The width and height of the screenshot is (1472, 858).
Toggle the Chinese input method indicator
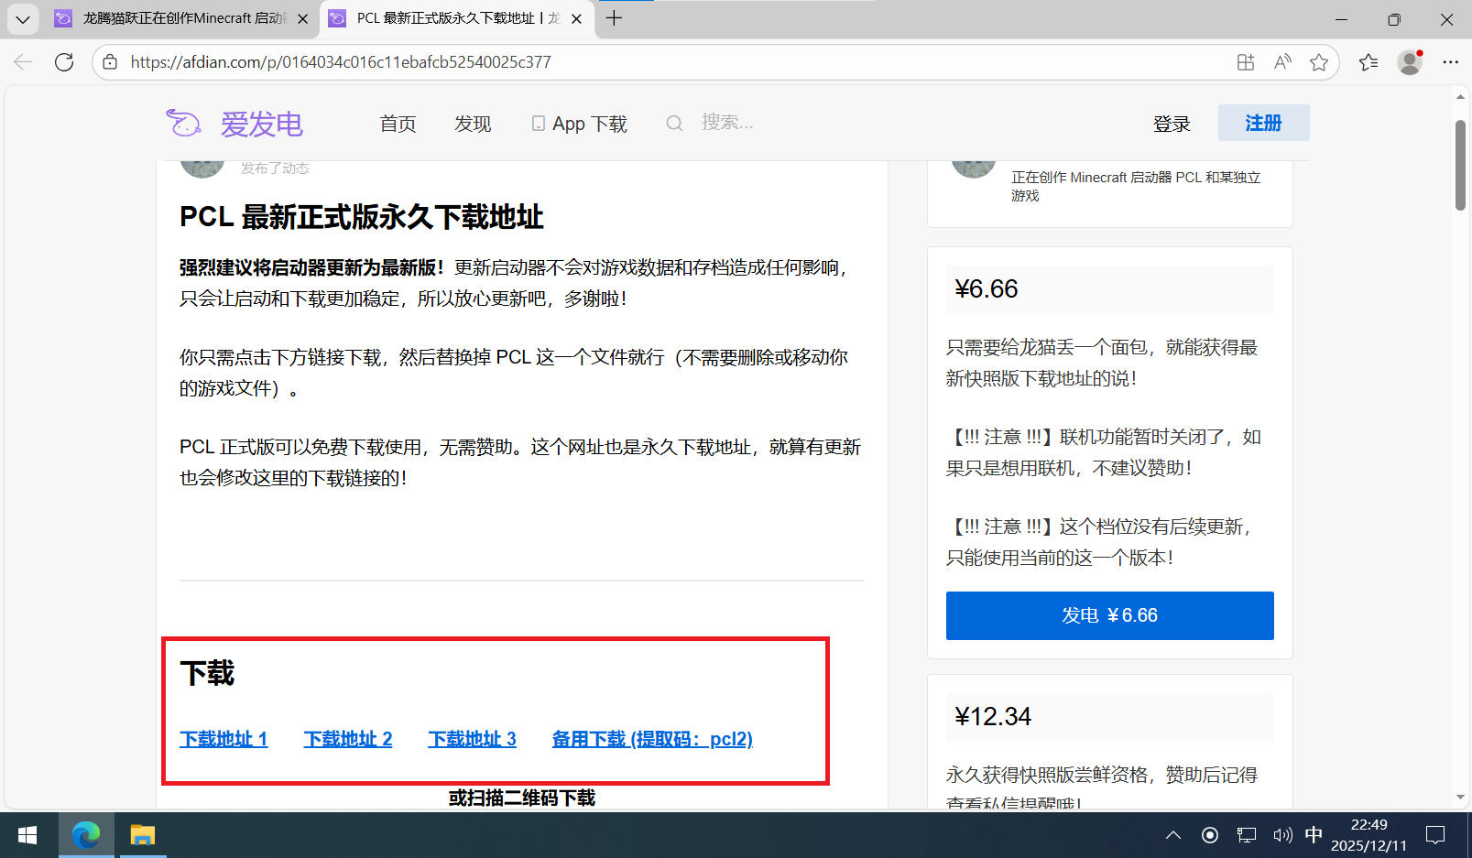coord(1314,835)
